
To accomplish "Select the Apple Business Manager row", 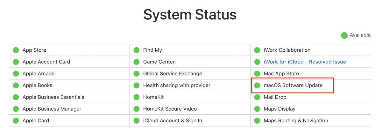I will [69, 109].
